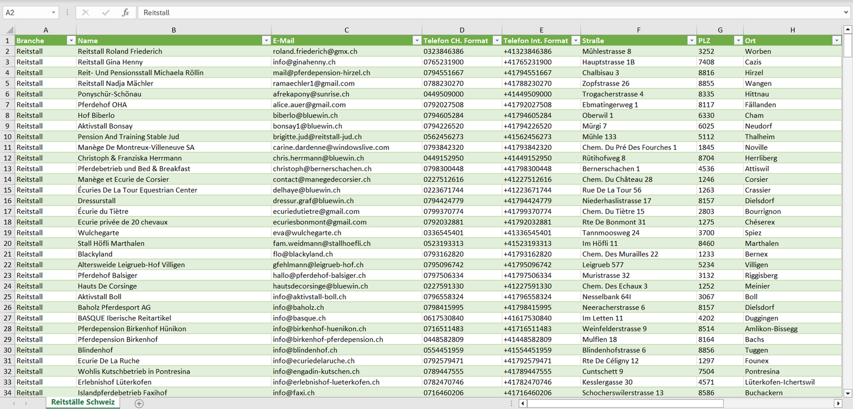Click the Insert Function fx icon
Image resolution: width=853 pixels, height=409 pixels.
125,12
